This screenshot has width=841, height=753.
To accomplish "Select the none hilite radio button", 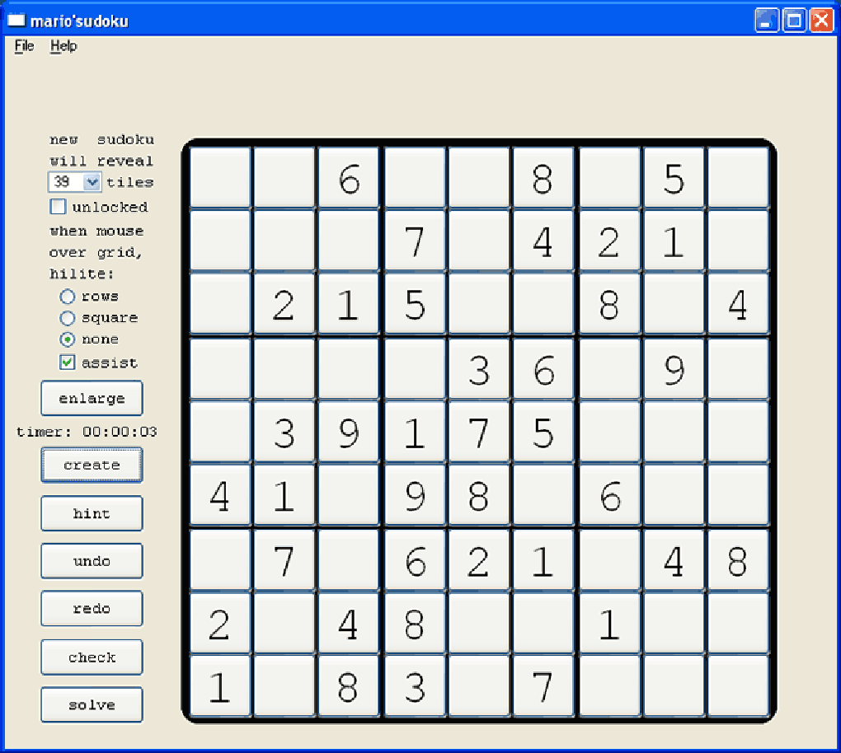I will coord(67,339).
